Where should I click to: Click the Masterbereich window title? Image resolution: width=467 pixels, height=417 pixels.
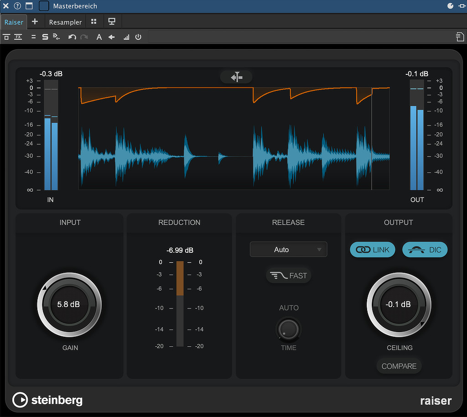point(75,6)
